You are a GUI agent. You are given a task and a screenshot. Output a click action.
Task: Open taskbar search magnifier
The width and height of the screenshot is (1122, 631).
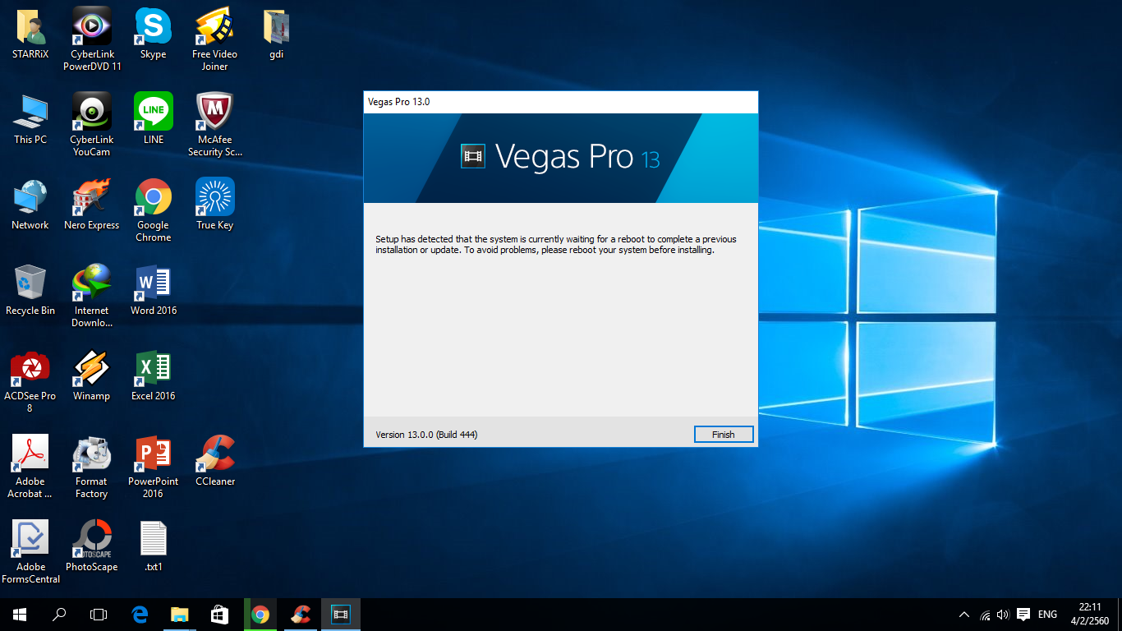coord(59,614)
